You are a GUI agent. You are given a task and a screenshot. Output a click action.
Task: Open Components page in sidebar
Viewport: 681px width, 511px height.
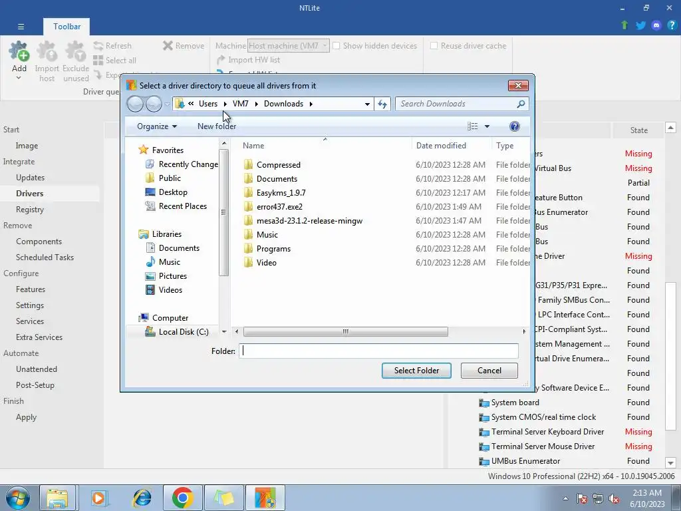click(x=39, y=241)
